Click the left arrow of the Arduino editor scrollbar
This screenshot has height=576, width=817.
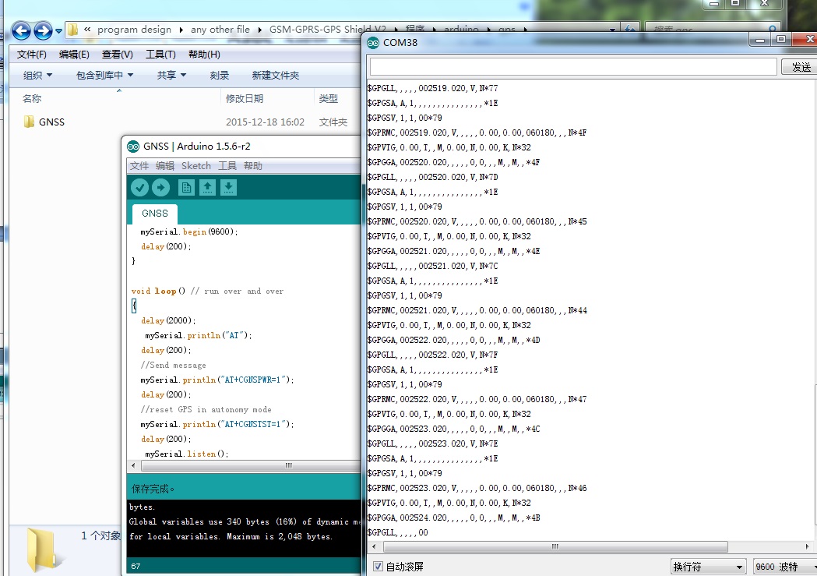point(133,465)
